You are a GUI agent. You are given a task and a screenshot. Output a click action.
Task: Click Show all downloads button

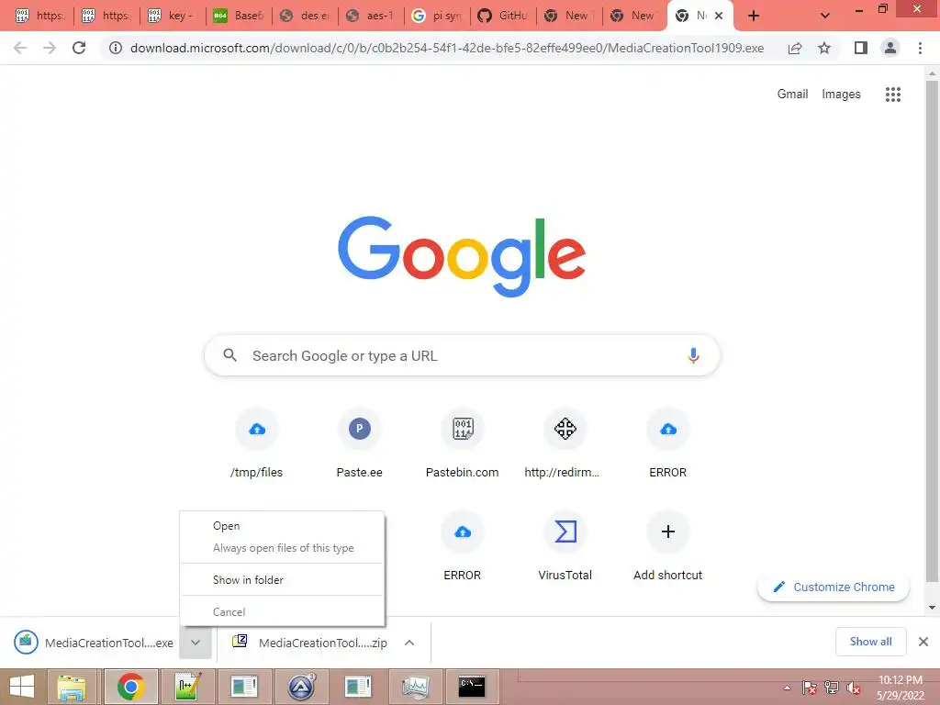[x=870, y=642]
